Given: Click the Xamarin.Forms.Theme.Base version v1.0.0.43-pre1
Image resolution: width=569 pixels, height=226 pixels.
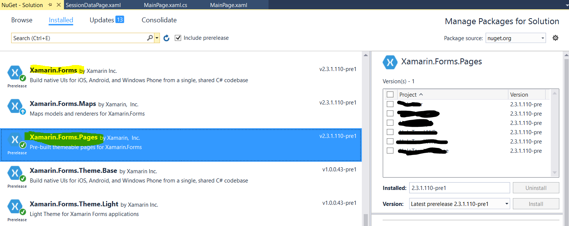Looking at the screenshot, I should point(339,169).
